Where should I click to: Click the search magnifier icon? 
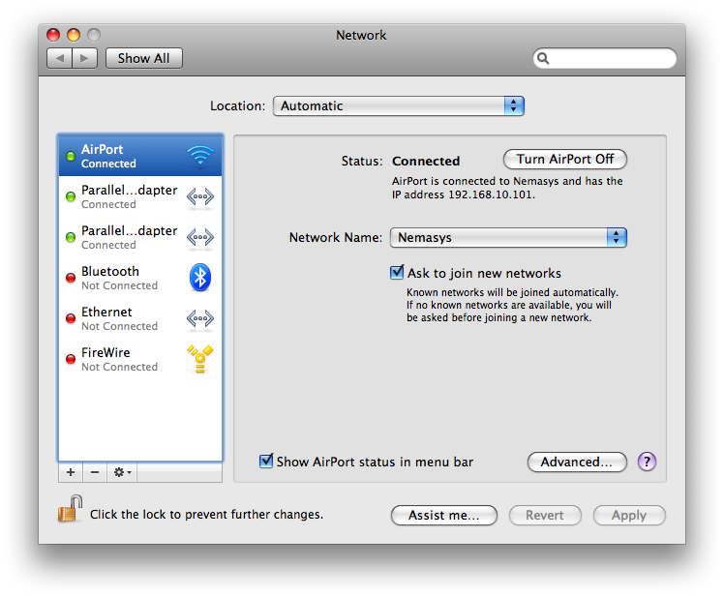coord(543,58)
